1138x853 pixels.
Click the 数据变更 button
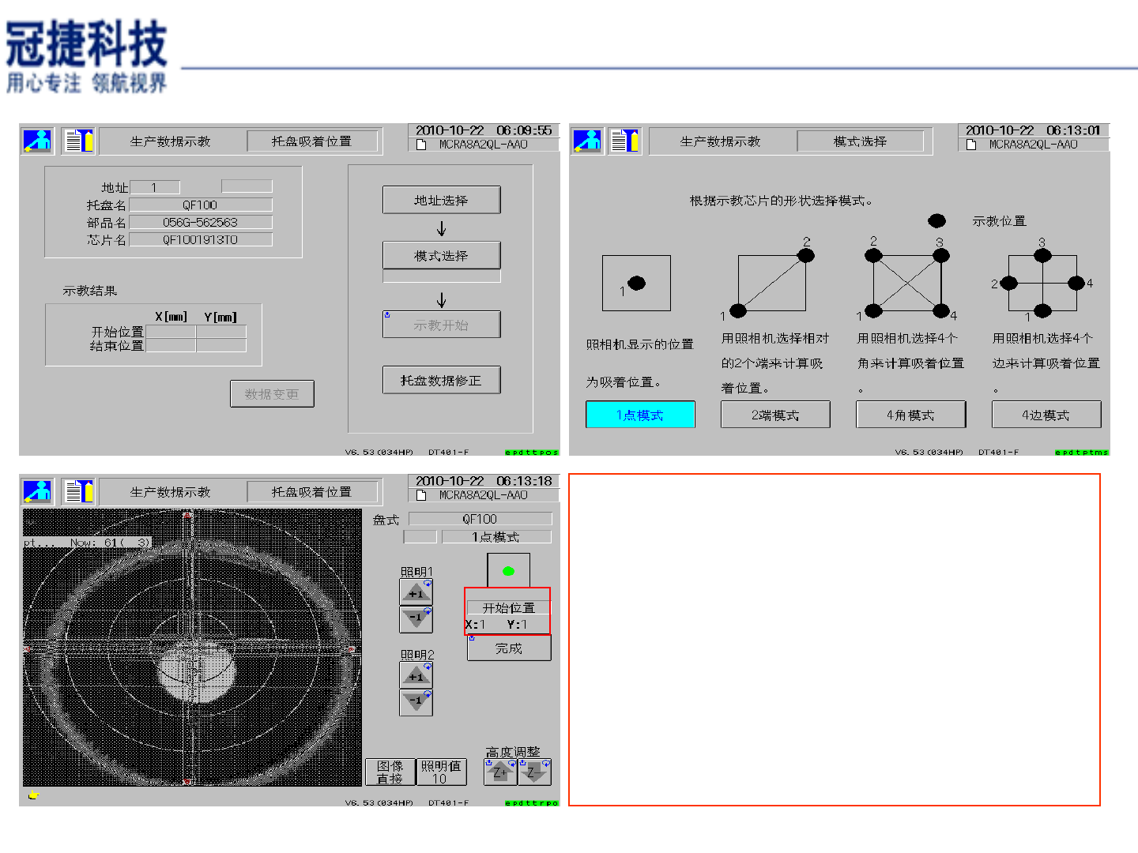click(272, 394)
